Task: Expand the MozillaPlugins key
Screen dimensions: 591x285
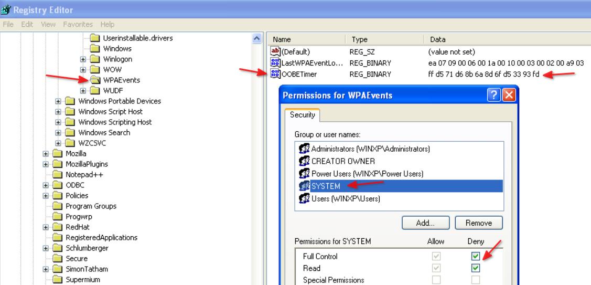Action: click(x=46, y=164)
